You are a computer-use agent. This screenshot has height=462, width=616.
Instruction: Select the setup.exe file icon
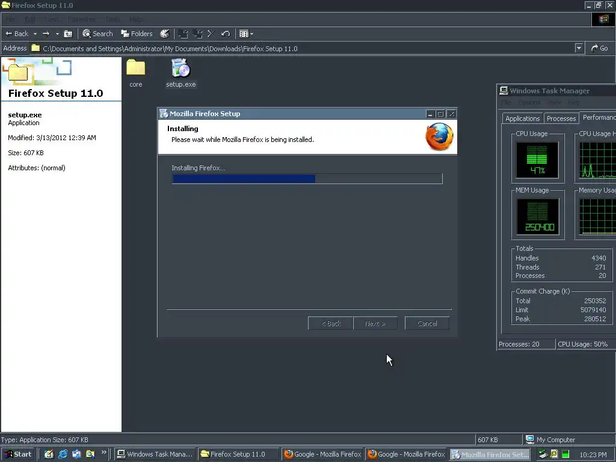click(x=180, y=73)
